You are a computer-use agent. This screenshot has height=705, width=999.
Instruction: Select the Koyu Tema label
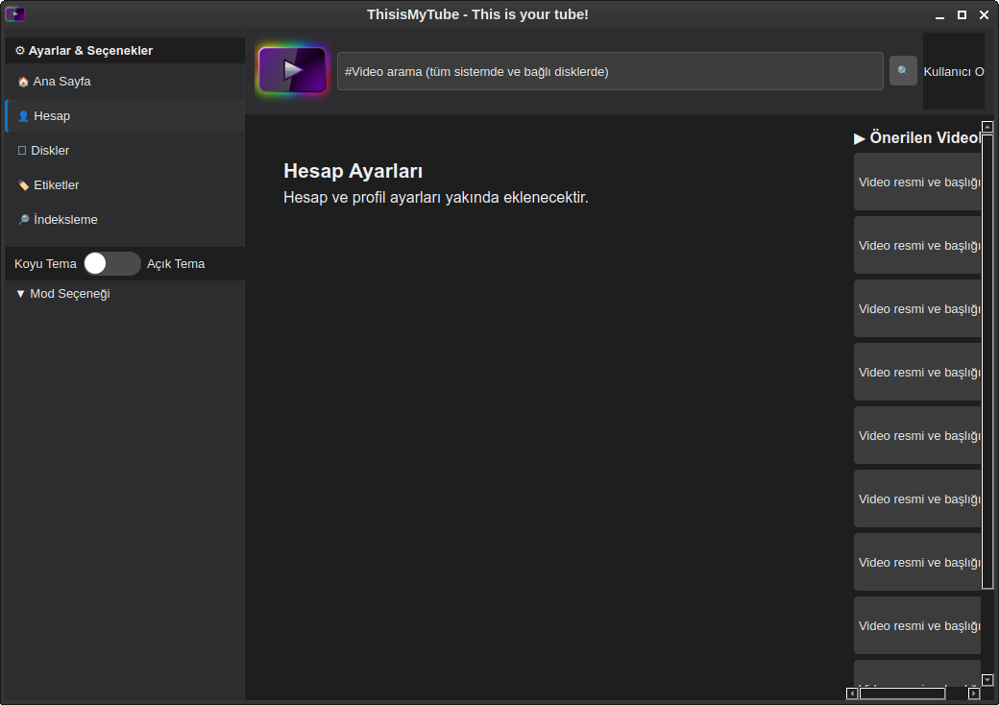coord(45,264)
